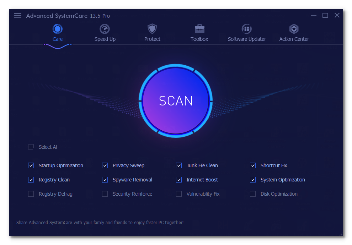Close the Advanced SystemCare window
The height and width of the screenshot is (245, 352).
click(337, 15)
